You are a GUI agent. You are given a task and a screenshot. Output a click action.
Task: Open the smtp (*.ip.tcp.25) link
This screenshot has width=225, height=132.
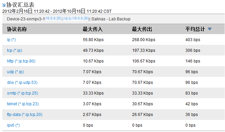click(23, 93)
